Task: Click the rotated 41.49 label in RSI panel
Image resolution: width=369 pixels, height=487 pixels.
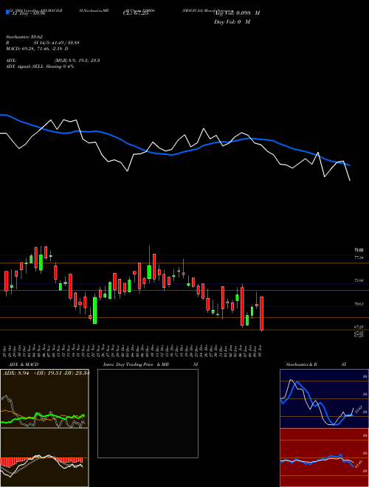Action: (x=358, y=465)
